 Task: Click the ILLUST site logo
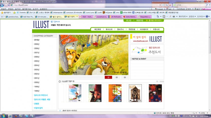point(41,24)
